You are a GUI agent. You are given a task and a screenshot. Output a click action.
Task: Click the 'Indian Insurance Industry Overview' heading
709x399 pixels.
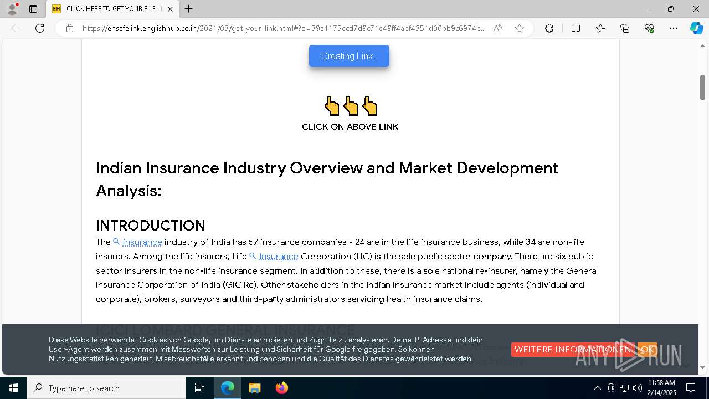tap(327, 179)
